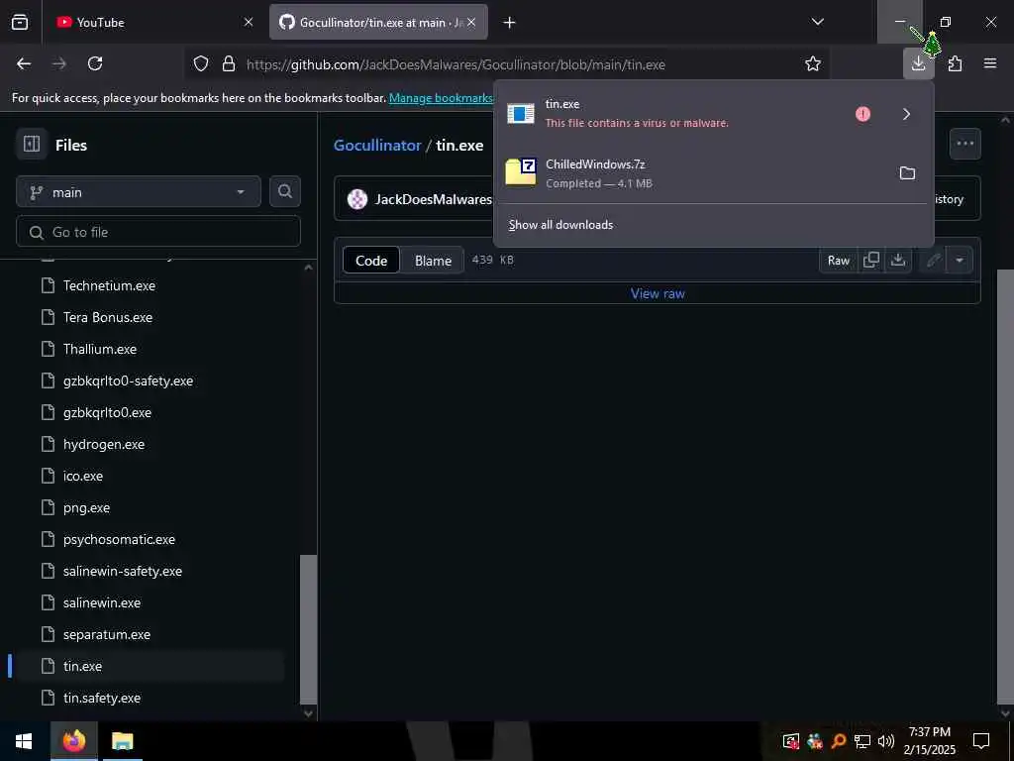Switch to Code view
Viewport: 1014px width, 761px height.
click(x=371, y=261)
